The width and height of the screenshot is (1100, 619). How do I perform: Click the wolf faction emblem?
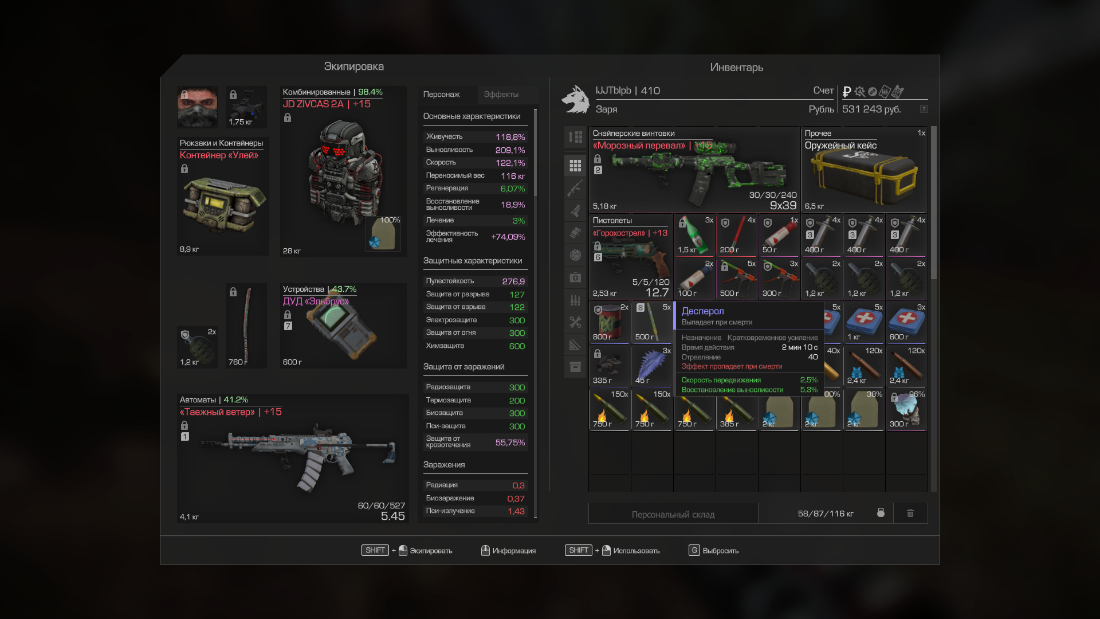point(576,100)
